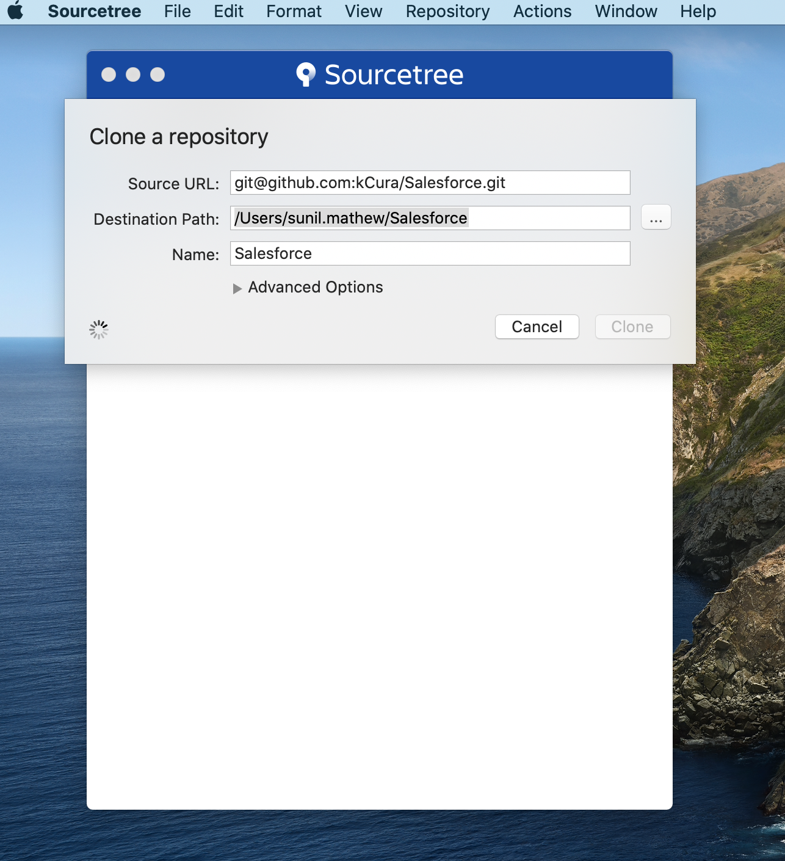Click the 'Destination Path:' label

point(156,219)
